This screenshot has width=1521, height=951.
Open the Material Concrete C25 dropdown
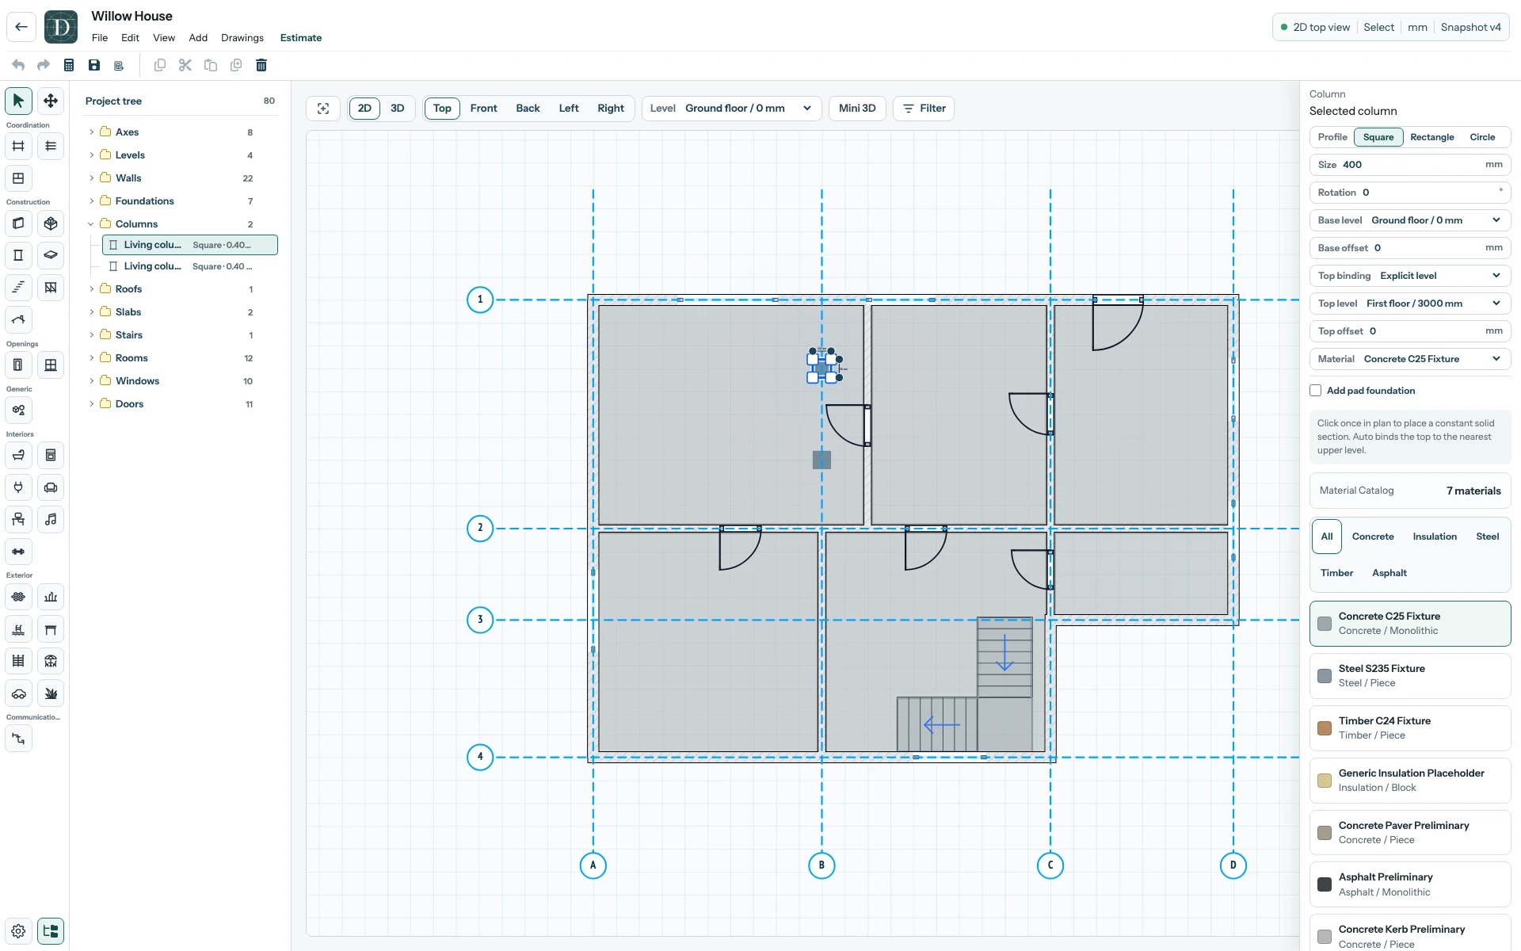click(1410, 359)
